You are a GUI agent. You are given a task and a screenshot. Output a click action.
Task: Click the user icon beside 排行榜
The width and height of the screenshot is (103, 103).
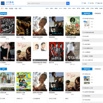pos(89,3)
